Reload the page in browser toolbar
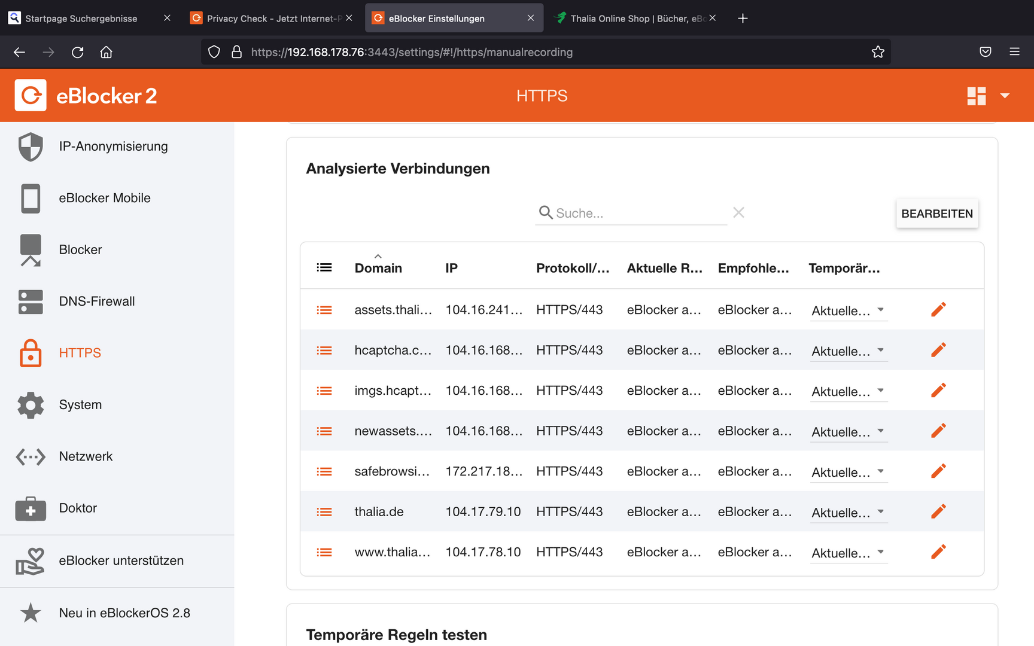 pos(77,52)
